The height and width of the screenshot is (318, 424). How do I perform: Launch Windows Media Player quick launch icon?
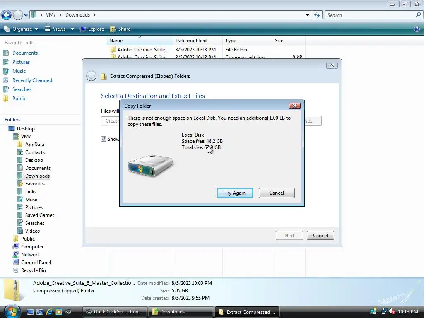pyautogui.click(x=59, y=312)
